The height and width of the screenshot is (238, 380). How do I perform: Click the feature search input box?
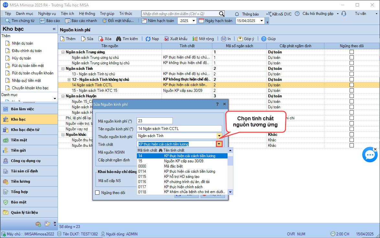[x=180, y=14]
